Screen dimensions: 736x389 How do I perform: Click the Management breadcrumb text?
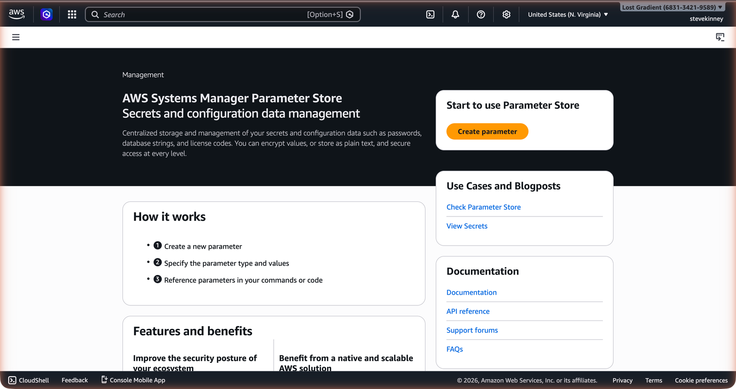pyautogui.click(x=143, y=75)
